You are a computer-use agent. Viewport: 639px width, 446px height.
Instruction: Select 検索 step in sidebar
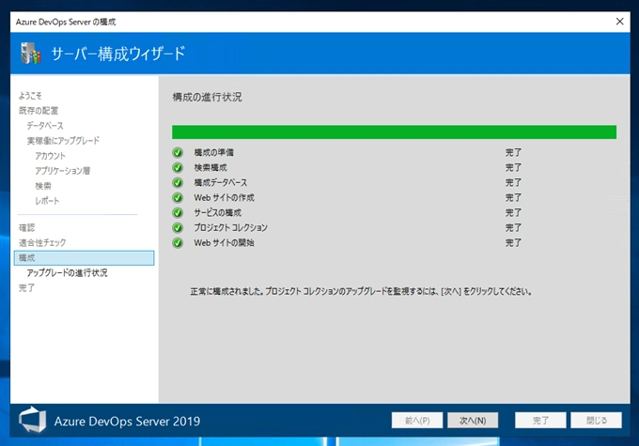coord(43,186)
